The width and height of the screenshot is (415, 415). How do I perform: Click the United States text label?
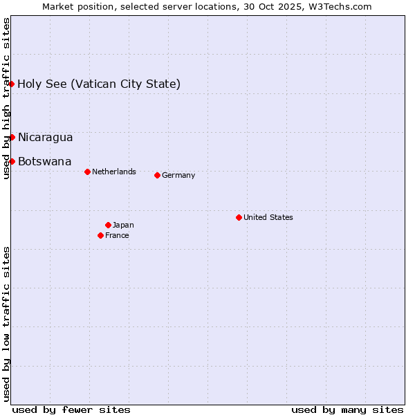(268, 217)
